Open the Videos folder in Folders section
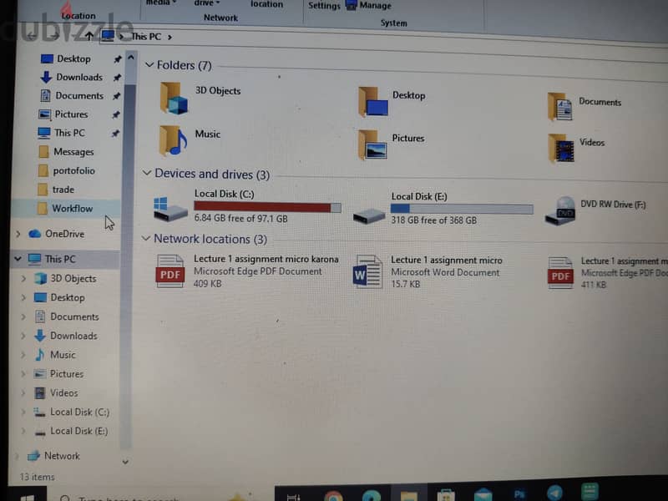The height and width of the screenshot is (501, 668). 560,149
